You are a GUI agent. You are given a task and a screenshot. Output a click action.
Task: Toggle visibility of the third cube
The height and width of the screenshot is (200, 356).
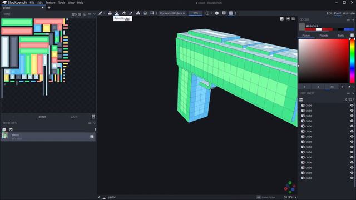(x=352, y=116)
